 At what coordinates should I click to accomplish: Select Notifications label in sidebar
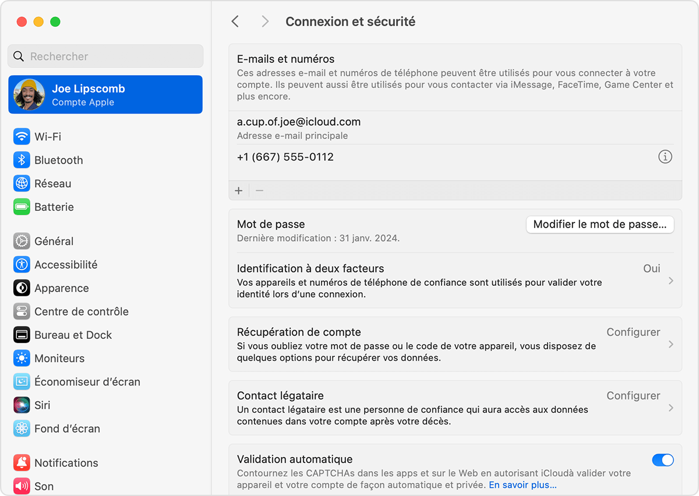pyautogui.click(x=66, y=463)
